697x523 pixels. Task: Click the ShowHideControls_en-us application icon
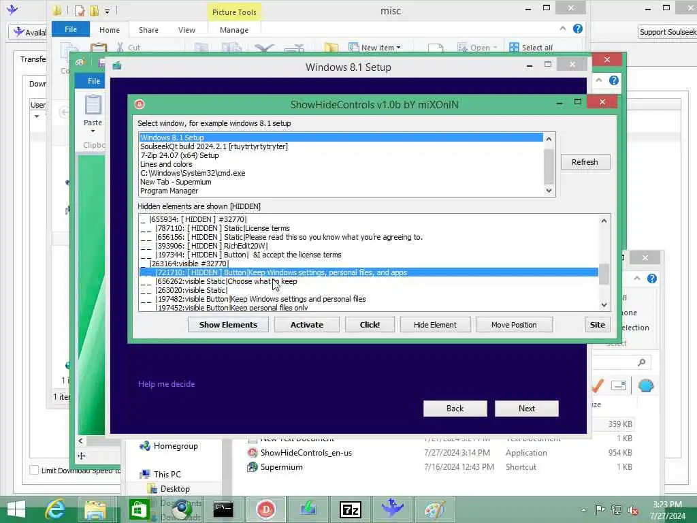pos(253,453)
